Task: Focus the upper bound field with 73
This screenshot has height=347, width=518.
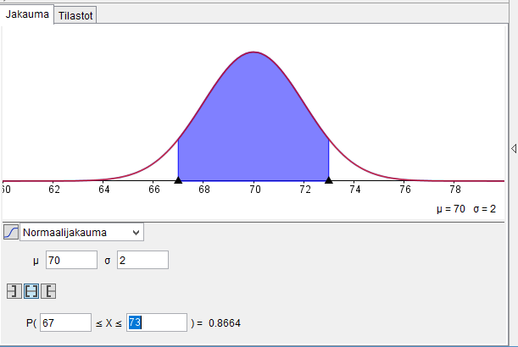Action: click(156, 322)
